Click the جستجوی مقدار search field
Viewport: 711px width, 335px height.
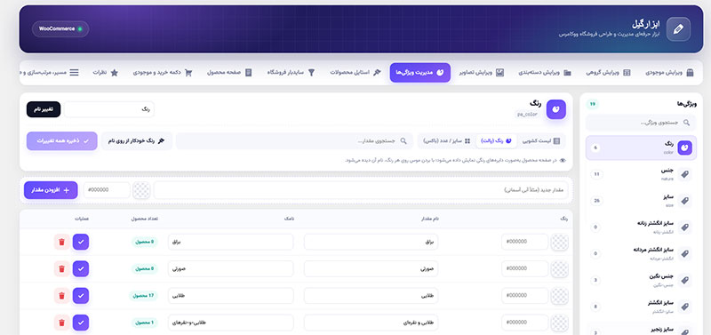(x=294, y=141)
